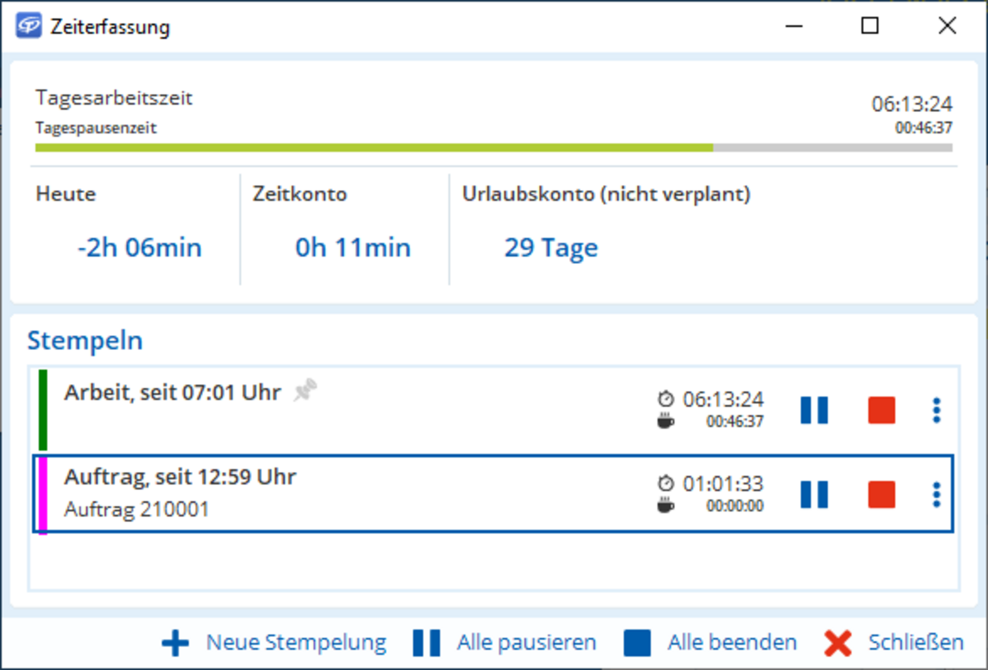Image resolution: width=988 pixels, height=670 pixels.
Task: Click the Zeiterfassung app icon in title bar
Action: point(29,26)
